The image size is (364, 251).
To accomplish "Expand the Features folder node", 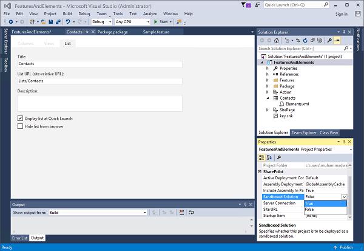I will pyautogui.click(x=267, y=80).
